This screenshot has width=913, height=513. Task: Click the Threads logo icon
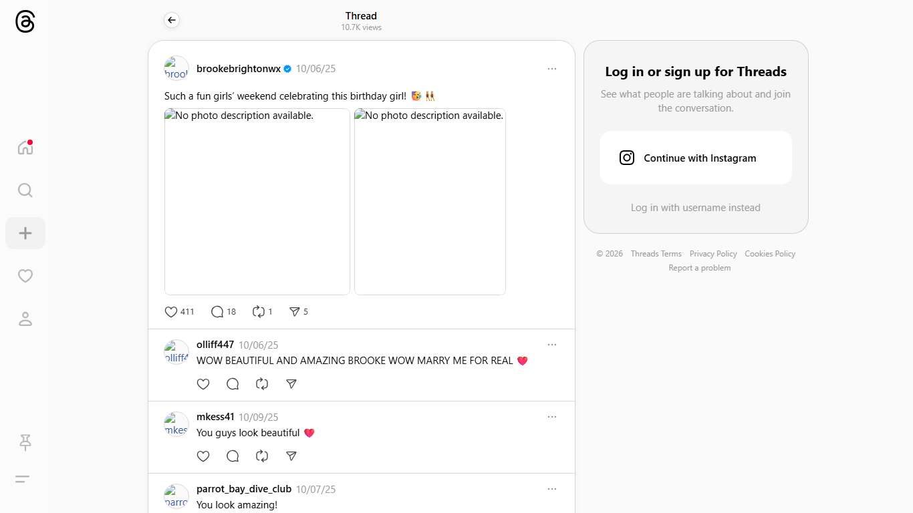click(x=25, y=22)
